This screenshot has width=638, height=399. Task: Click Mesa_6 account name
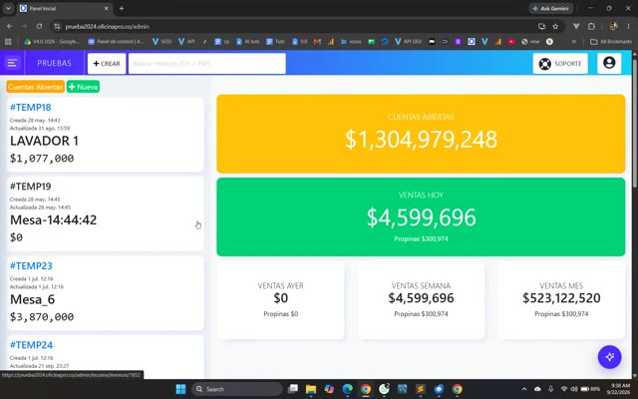(x=32, y=299)
